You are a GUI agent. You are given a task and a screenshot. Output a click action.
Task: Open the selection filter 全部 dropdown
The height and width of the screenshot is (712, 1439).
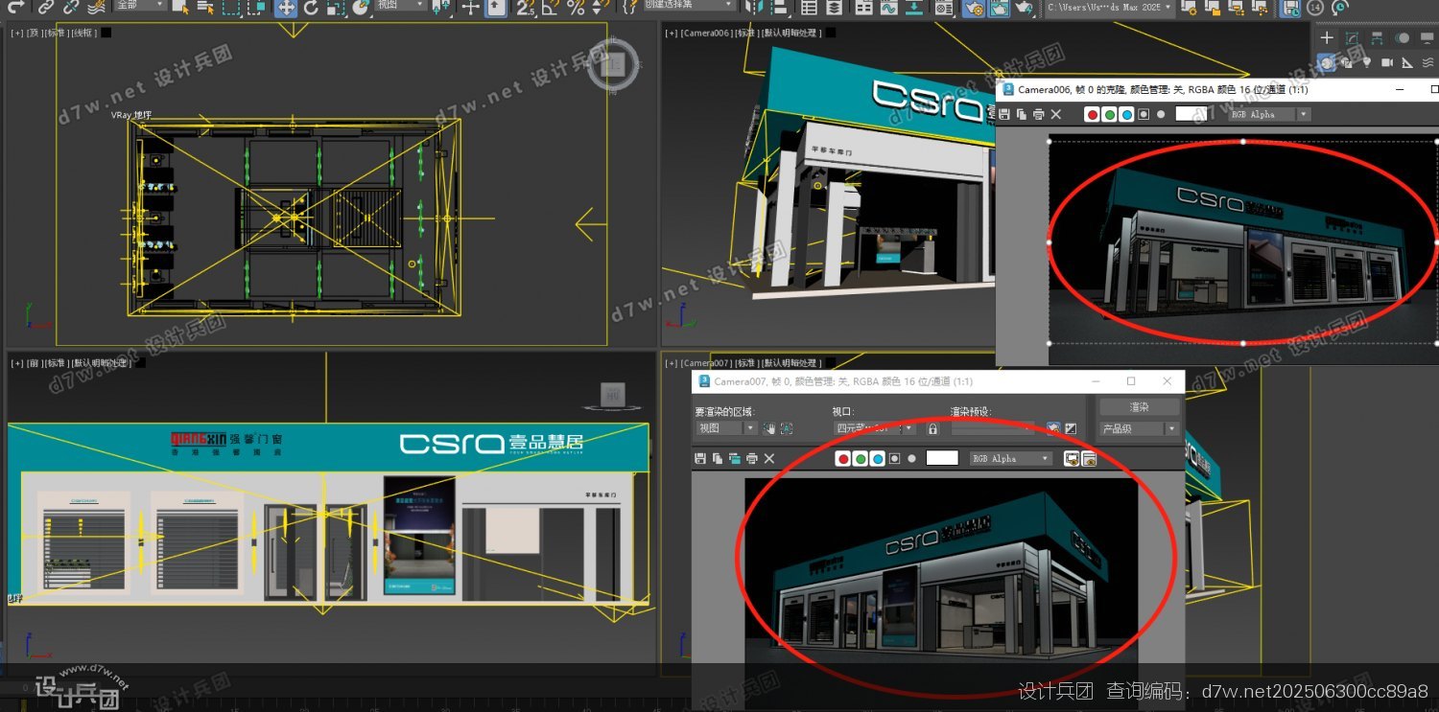pos(140,5)
